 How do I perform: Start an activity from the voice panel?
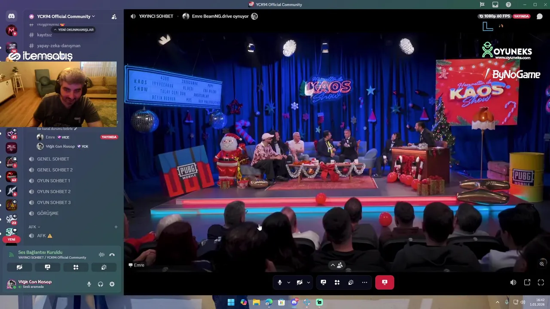point(76,267)
